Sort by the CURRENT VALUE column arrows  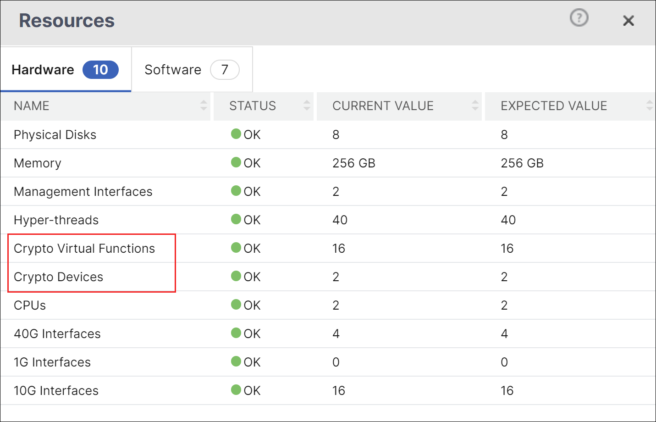point(475,105)
